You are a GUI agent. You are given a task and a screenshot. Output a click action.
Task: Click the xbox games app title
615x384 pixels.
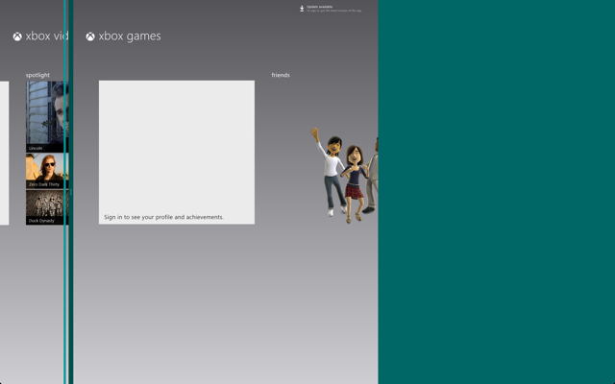click(130, 36)
